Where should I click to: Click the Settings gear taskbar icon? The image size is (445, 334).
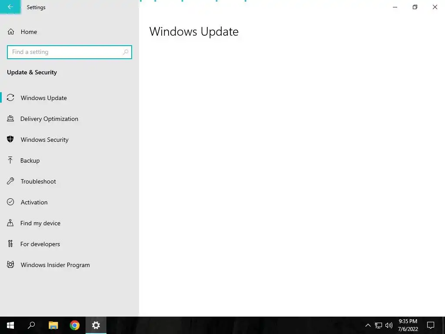click(96, 325)
